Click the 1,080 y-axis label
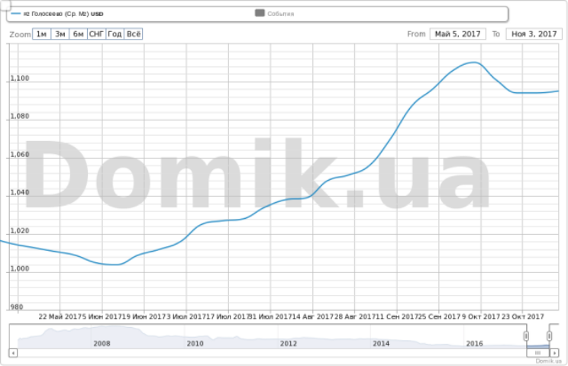 coord(20,116)
